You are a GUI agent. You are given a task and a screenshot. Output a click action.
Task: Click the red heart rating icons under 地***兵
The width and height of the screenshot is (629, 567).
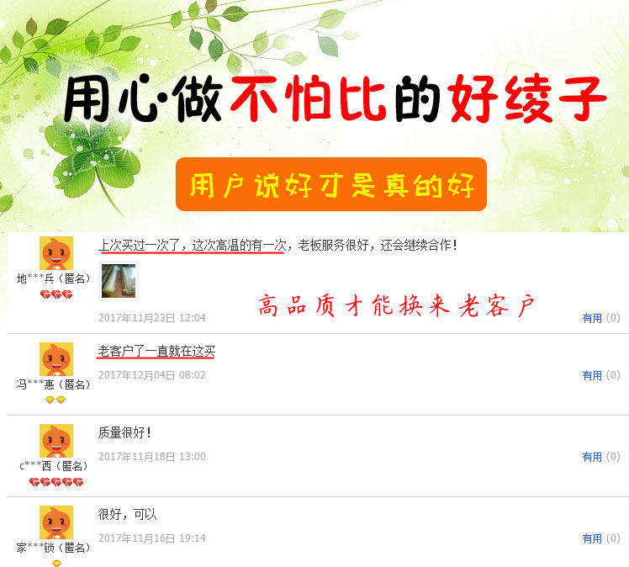[56, 295]
